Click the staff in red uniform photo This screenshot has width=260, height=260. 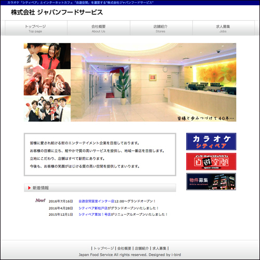coord(47,56)
